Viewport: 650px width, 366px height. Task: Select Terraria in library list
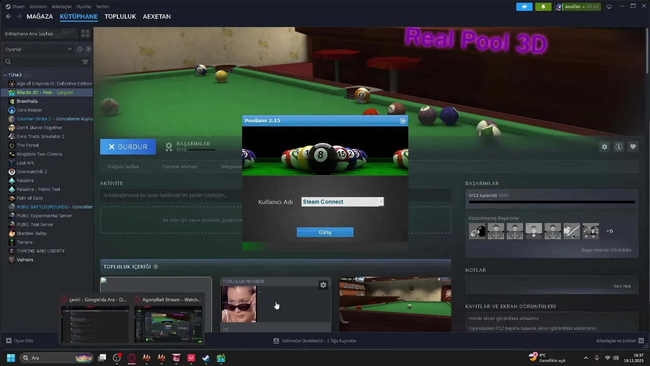click(x=47, y=242)
